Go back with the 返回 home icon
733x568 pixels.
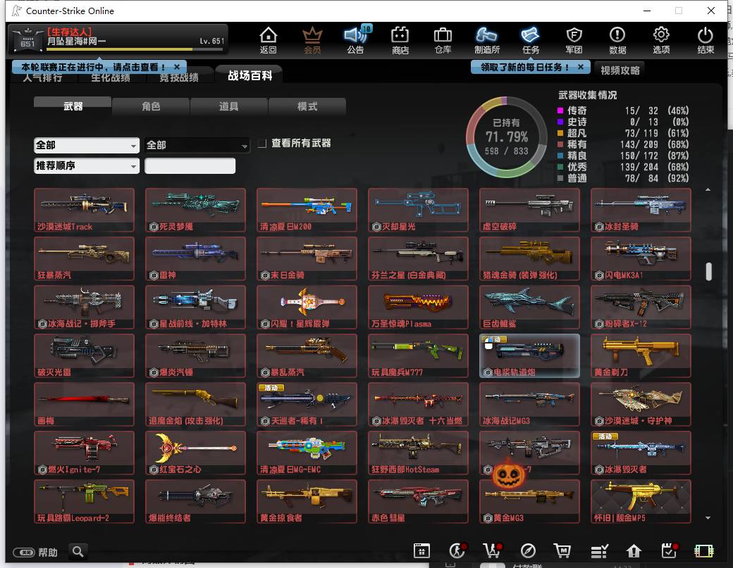pos(268,40)
